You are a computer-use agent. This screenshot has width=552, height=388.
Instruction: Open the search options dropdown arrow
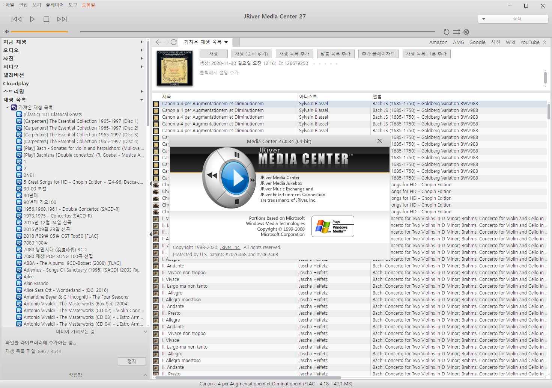pos(484,19)
